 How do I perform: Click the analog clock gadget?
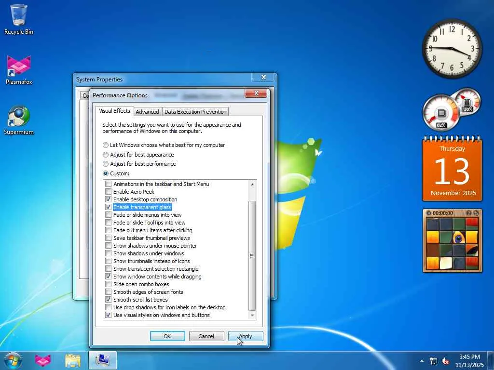[452, 49]
